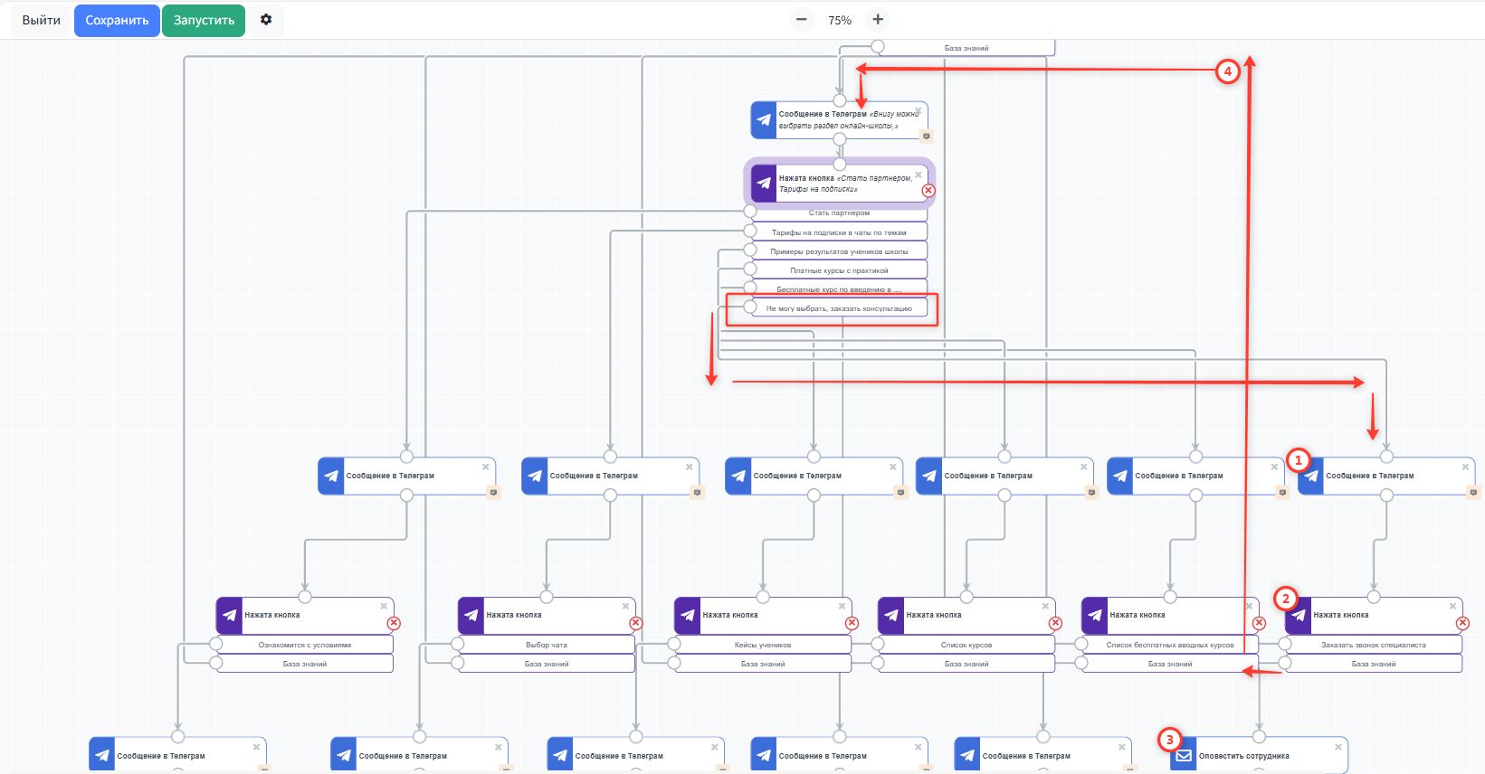Select the «Ознакомится с условиями» button row
This screenshot has height=774, width=1485.
coord(305,645)
